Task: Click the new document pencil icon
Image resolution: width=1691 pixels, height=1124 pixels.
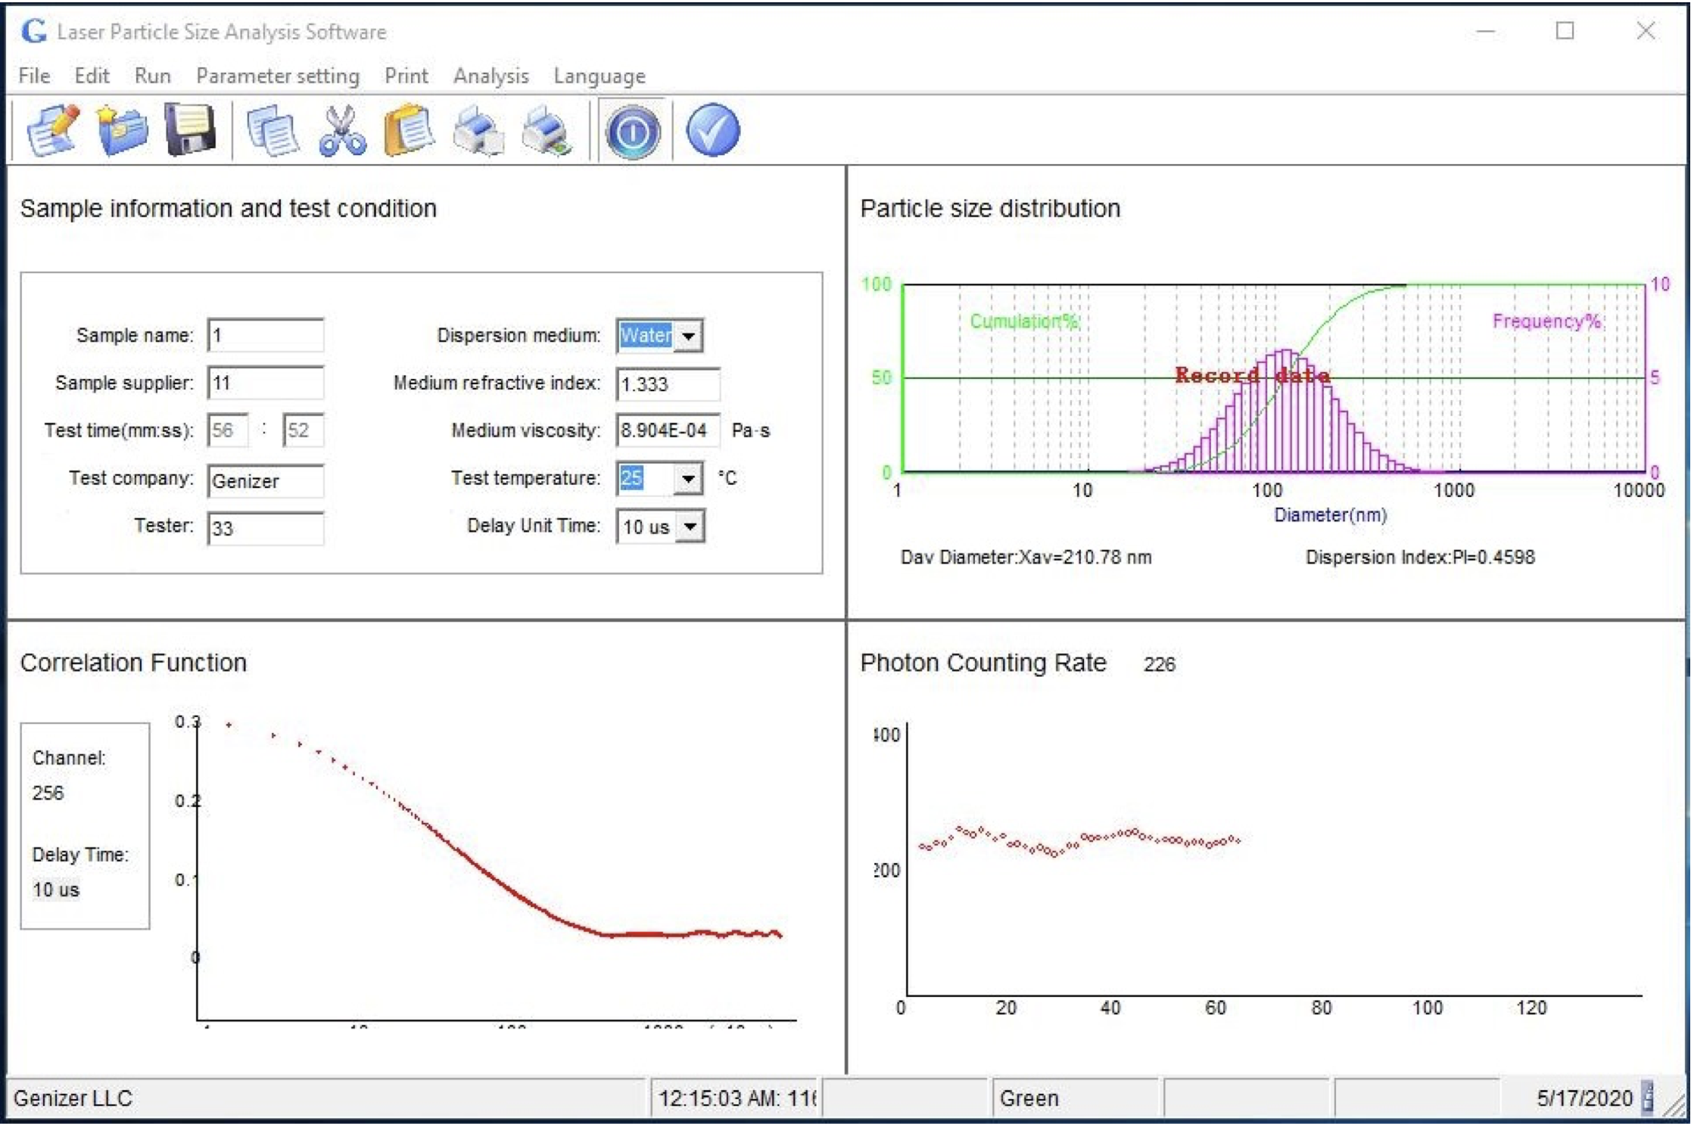Action: 52,130
